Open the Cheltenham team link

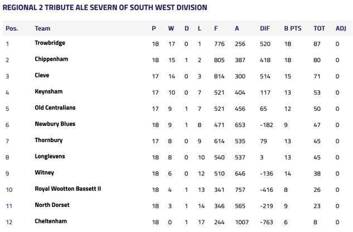coord(51,221)
